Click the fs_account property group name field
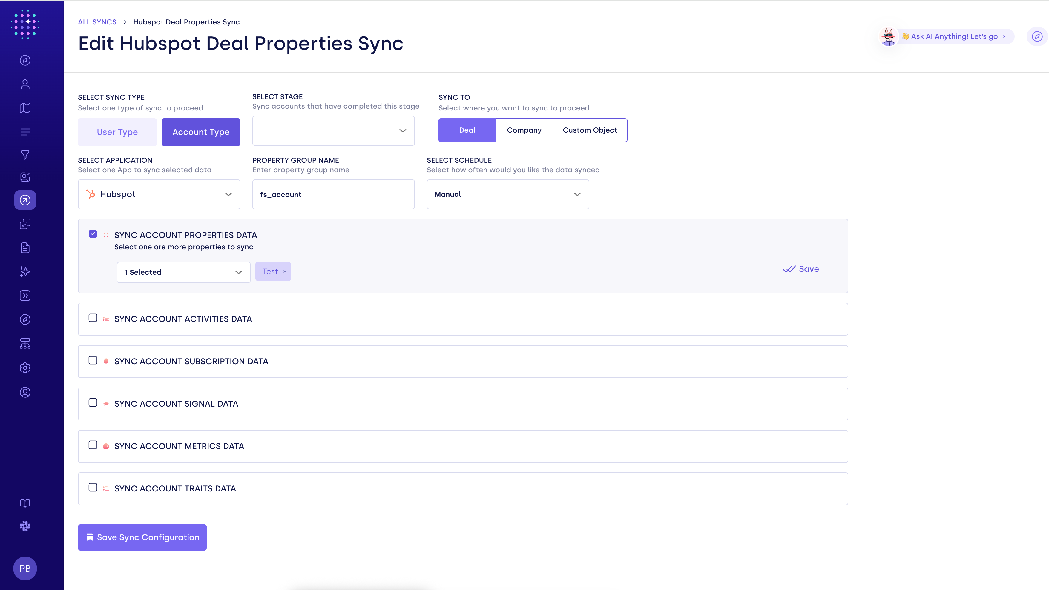This screenshot has width=1049, height=590. (x=334, y=194)
